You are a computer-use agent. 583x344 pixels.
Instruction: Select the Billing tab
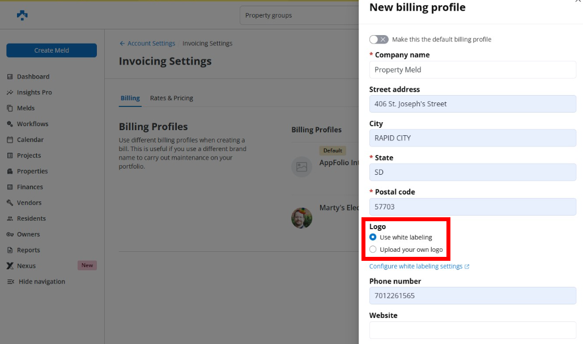[130, 98]
